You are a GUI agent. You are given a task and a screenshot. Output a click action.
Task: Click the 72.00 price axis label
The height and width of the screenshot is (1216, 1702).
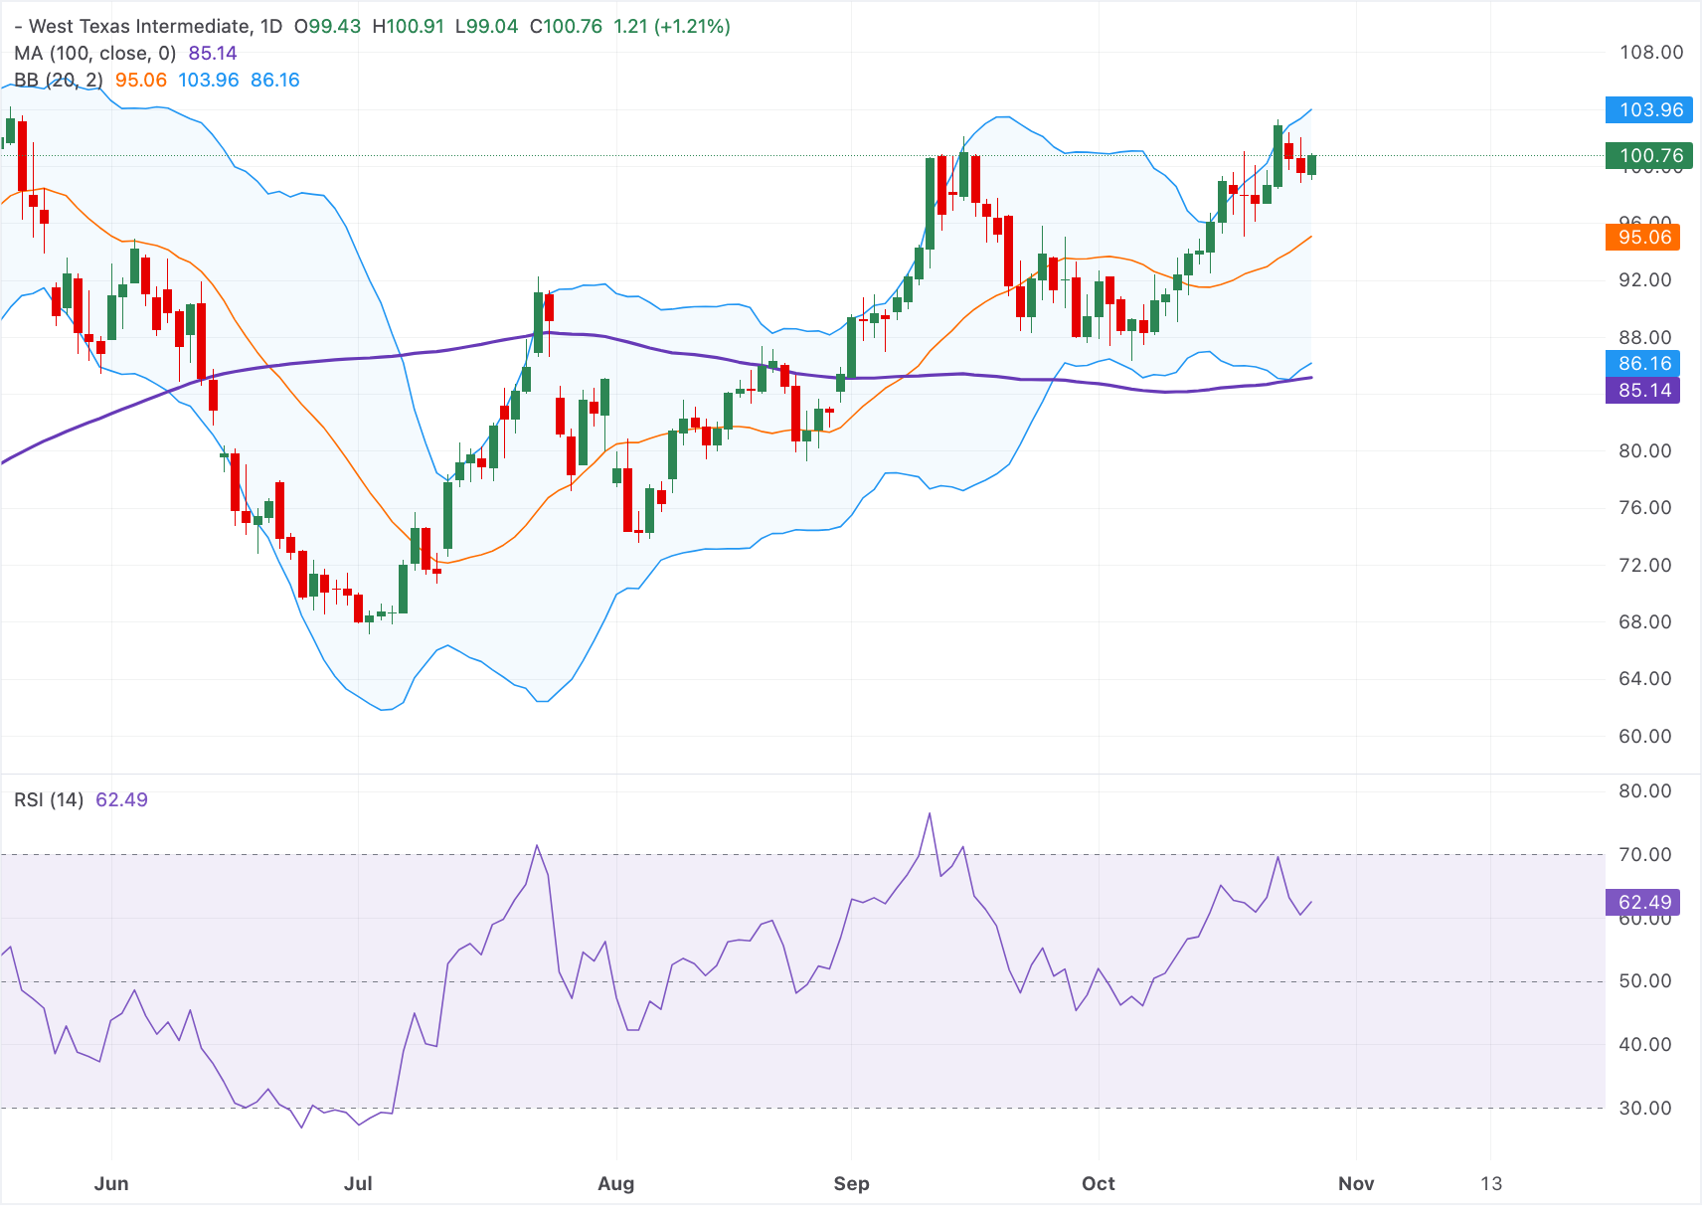coord(1645,566)
